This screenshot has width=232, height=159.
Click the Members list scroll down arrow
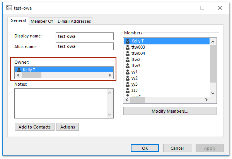[213, 93]
